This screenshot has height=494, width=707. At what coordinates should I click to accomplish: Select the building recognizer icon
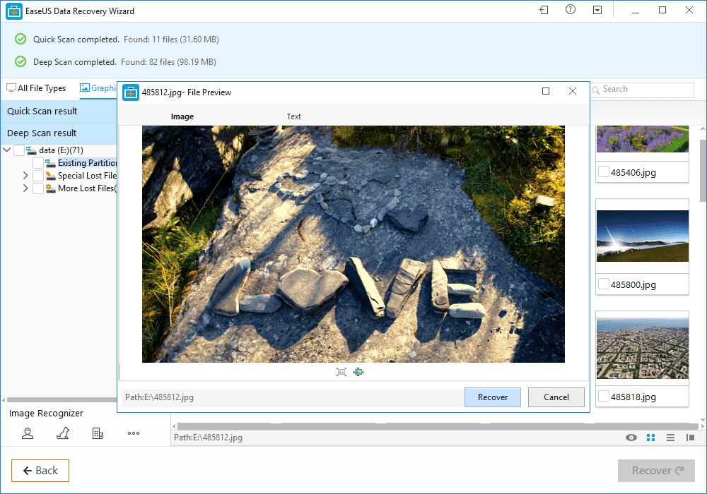98,433
